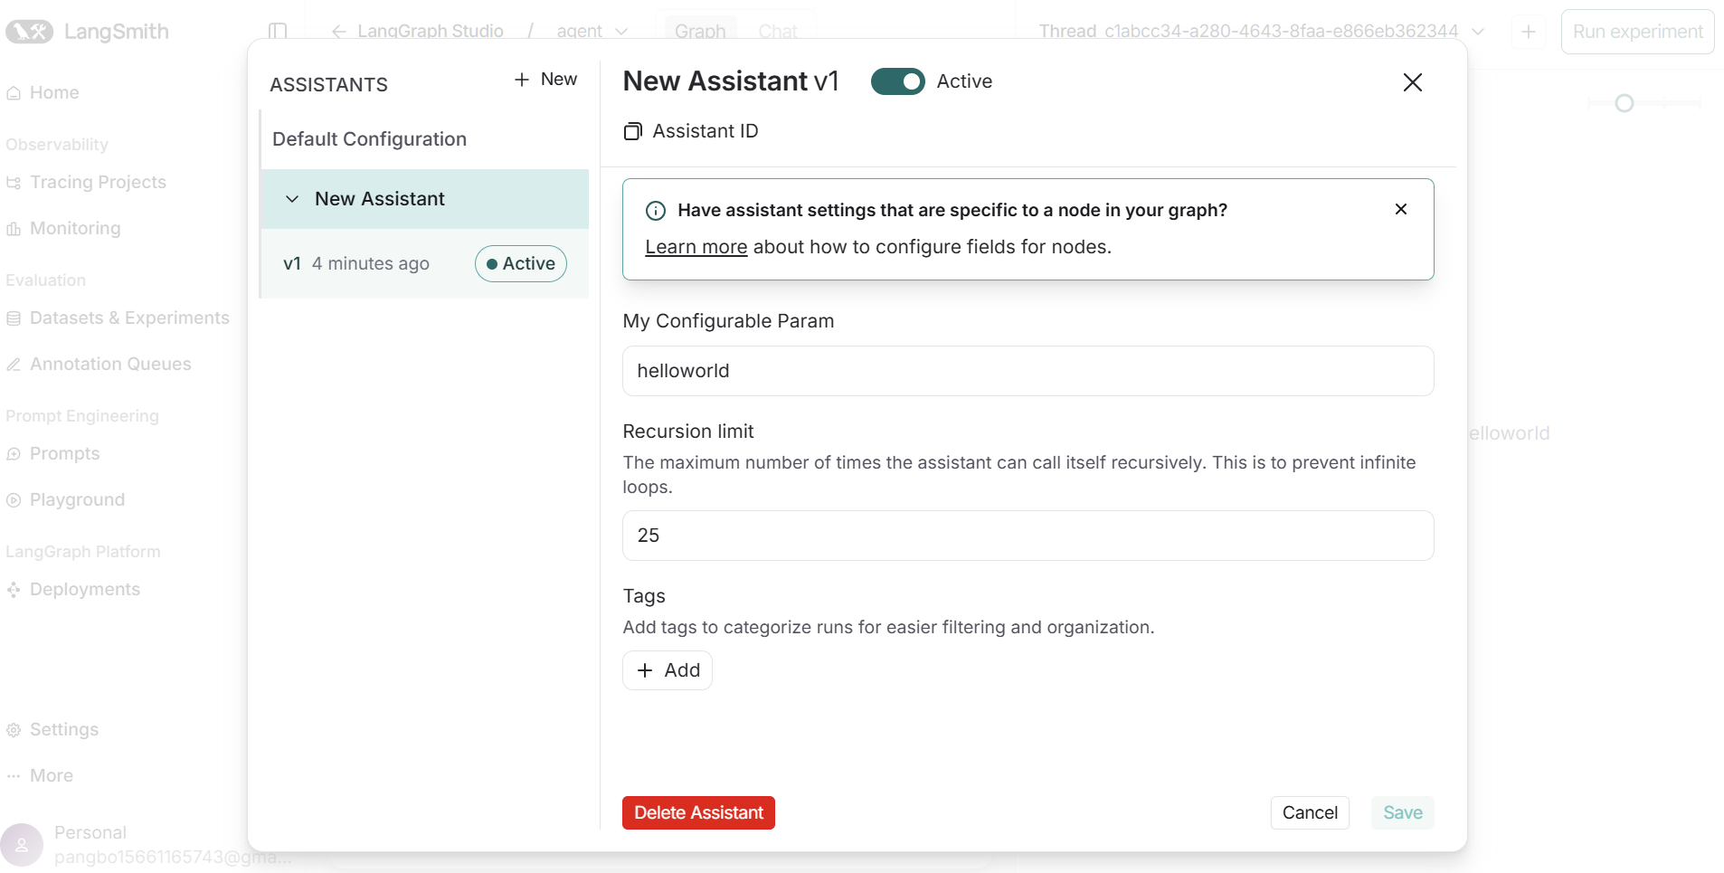Click the Recursion limit input field
Screen dimensions: 1724x873
[x=1028, y=536]
